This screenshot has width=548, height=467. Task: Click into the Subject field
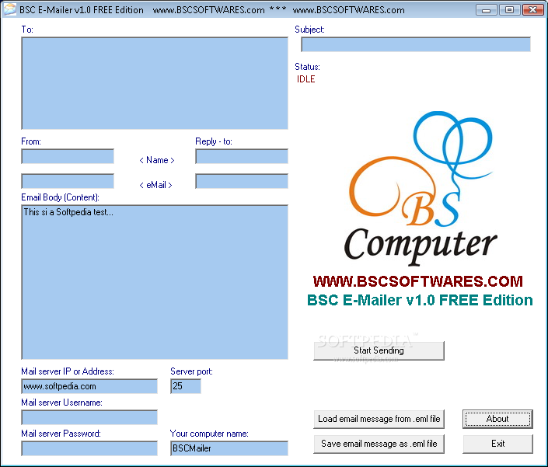pyautogui.click(x=416, y=44)
